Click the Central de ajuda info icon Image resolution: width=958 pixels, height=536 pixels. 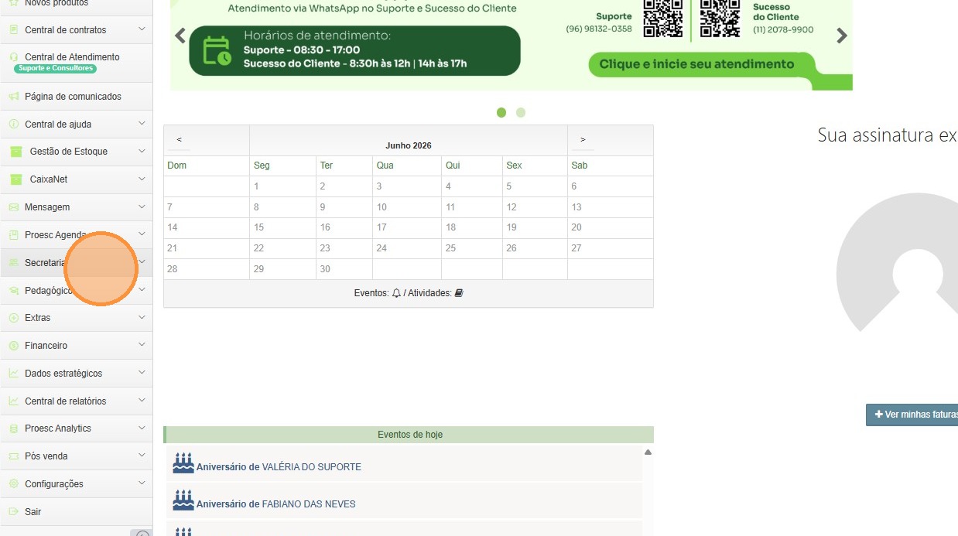tap(14, 124)
